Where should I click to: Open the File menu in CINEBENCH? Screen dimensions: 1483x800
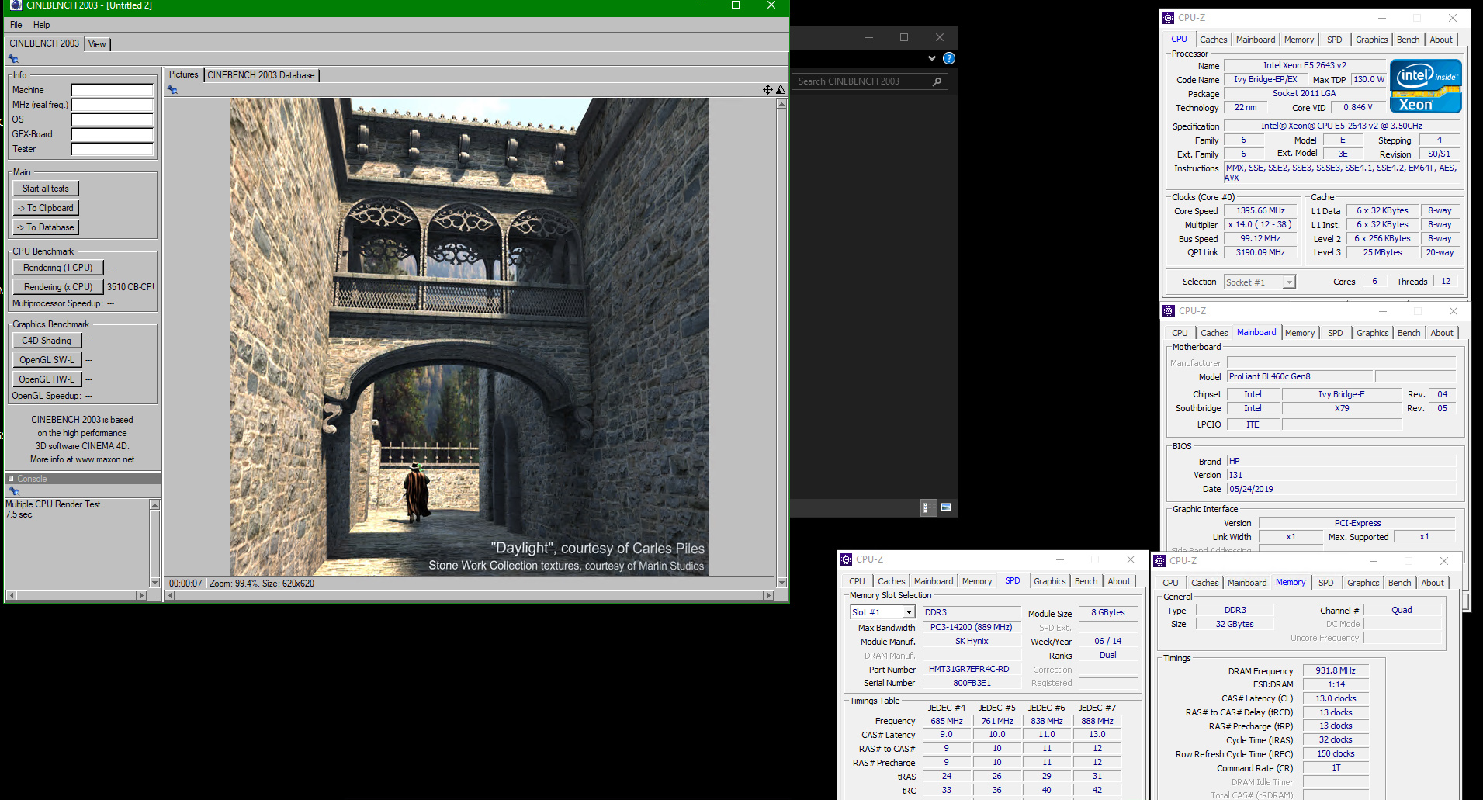coord(16,25)
